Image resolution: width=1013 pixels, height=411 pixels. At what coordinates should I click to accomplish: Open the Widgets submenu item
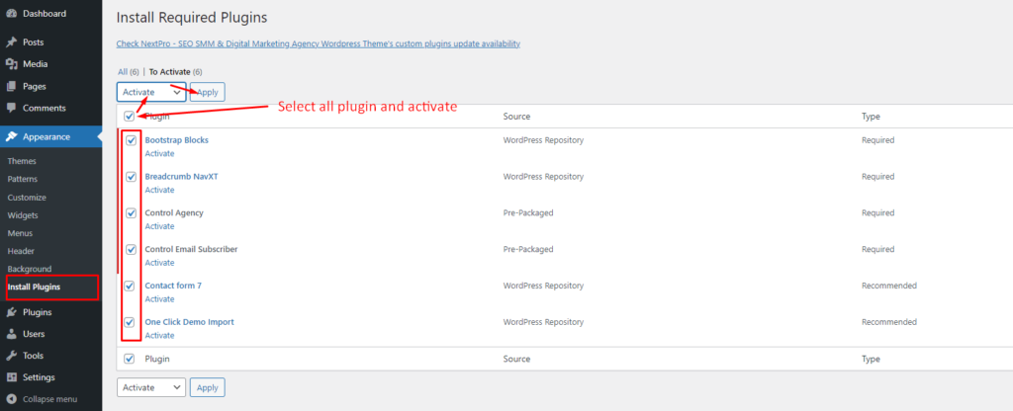point(23,215)
